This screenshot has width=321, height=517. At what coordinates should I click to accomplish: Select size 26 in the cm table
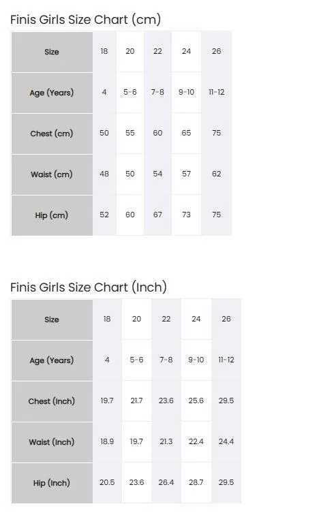217,51
